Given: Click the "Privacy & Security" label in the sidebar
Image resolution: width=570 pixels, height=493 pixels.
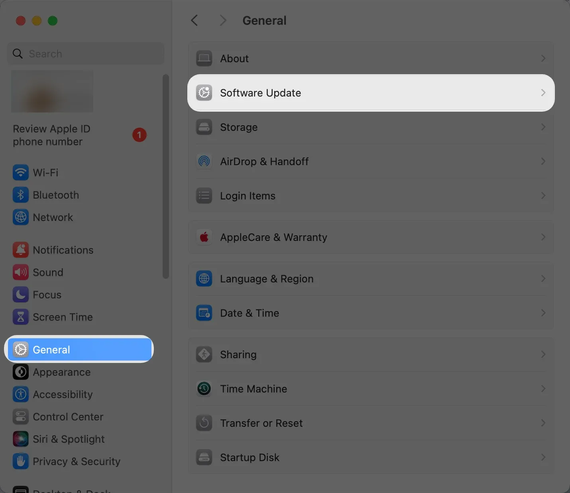Looking at the screenshot, I should [77, 461].
